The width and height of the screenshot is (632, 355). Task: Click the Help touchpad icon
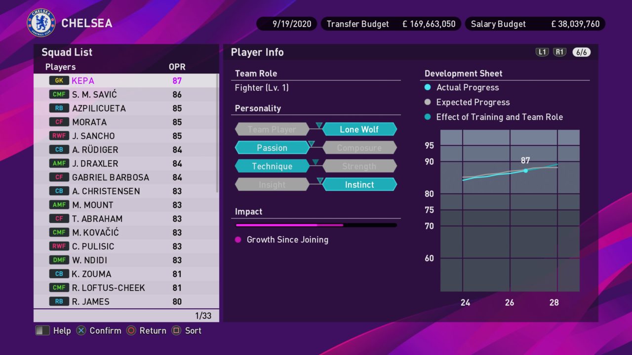(x=42, y=330)
